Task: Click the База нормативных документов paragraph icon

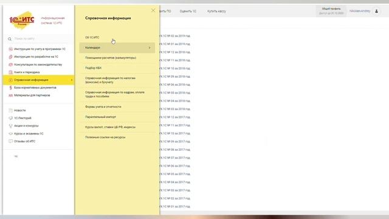Action: tap(10, 88)
